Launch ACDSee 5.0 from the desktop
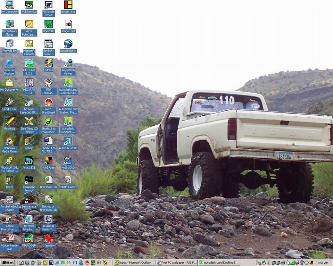333x266 pixels. point(29,7)
